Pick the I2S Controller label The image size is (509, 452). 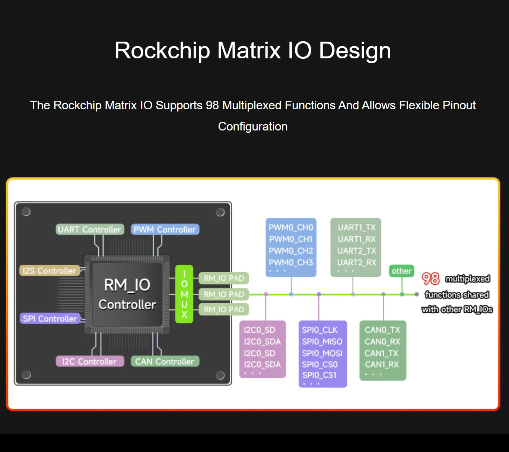(x=49, y=271)
